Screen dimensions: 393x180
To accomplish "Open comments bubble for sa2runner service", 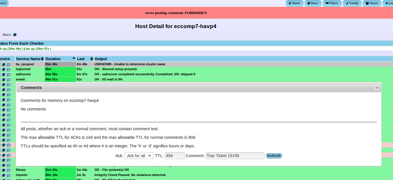I will 8,74.
